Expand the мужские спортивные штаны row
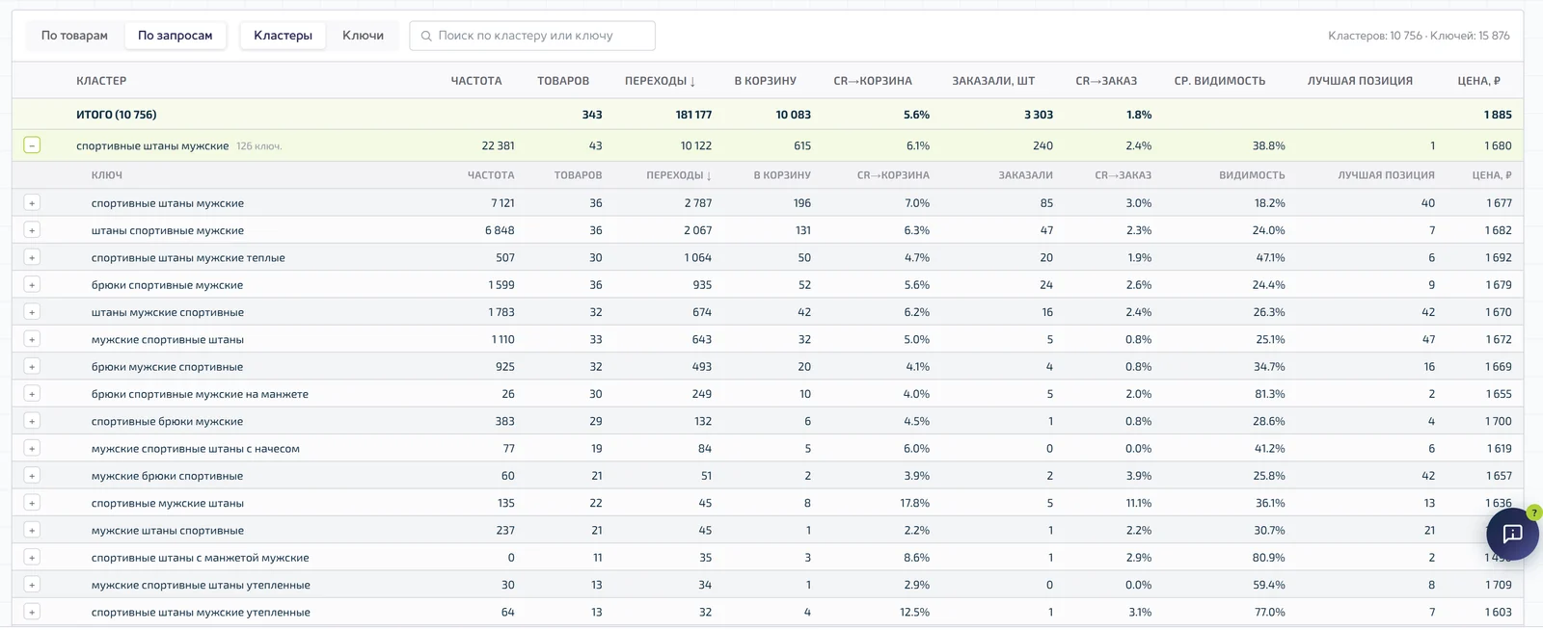Viewport: 1543px width, 630px height. click(x=32, y=339)
